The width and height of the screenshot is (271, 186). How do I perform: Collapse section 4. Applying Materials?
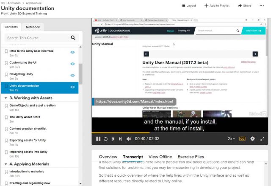(6, 164)
